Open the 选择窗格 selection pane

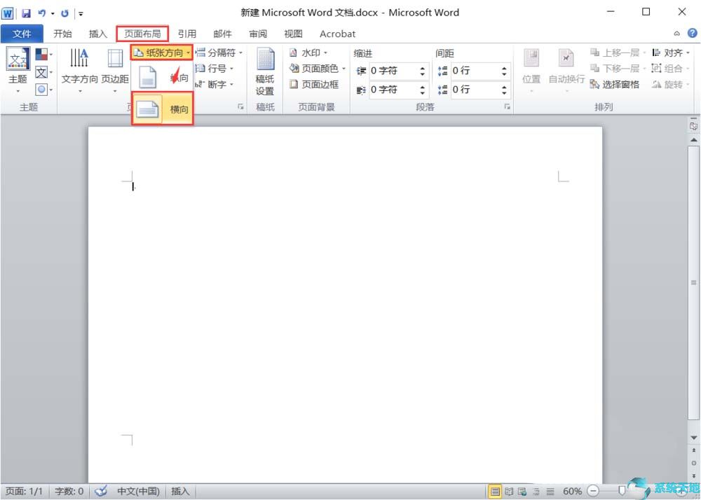point(615,84)
